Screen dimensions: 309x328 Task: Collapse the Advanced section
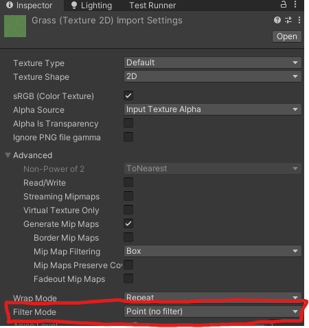(8, 155)
